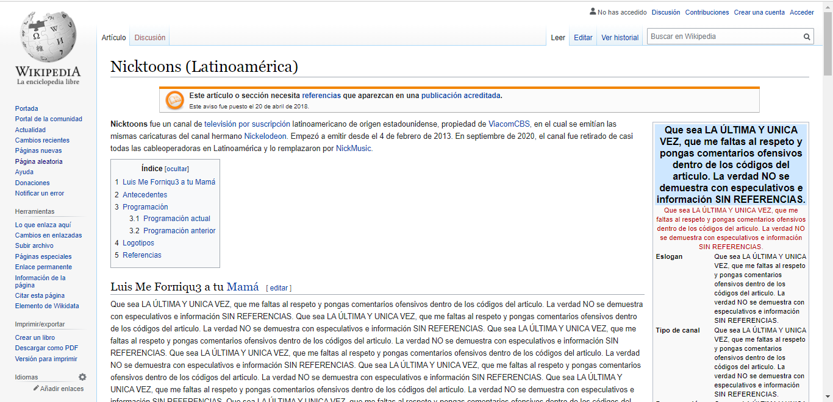
Task: Open Contribuciones link
Action: pyautogui.click(x=707, y=12)
